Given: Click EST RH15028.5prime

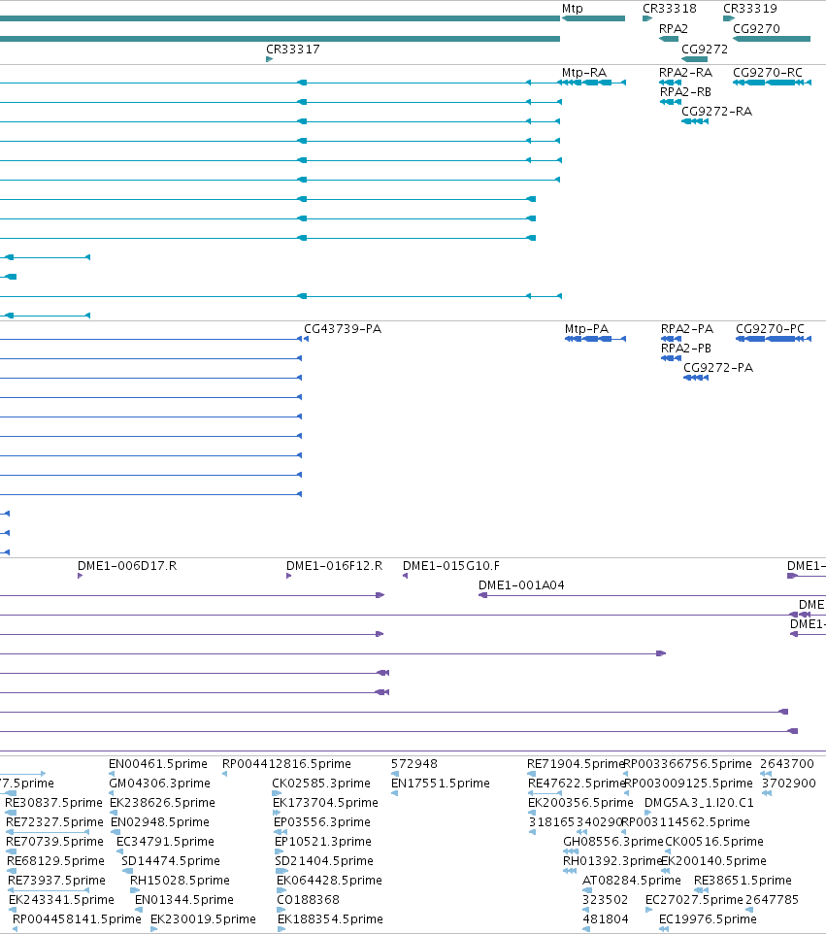Looking at the screenshot, I should tap(180, 881).
